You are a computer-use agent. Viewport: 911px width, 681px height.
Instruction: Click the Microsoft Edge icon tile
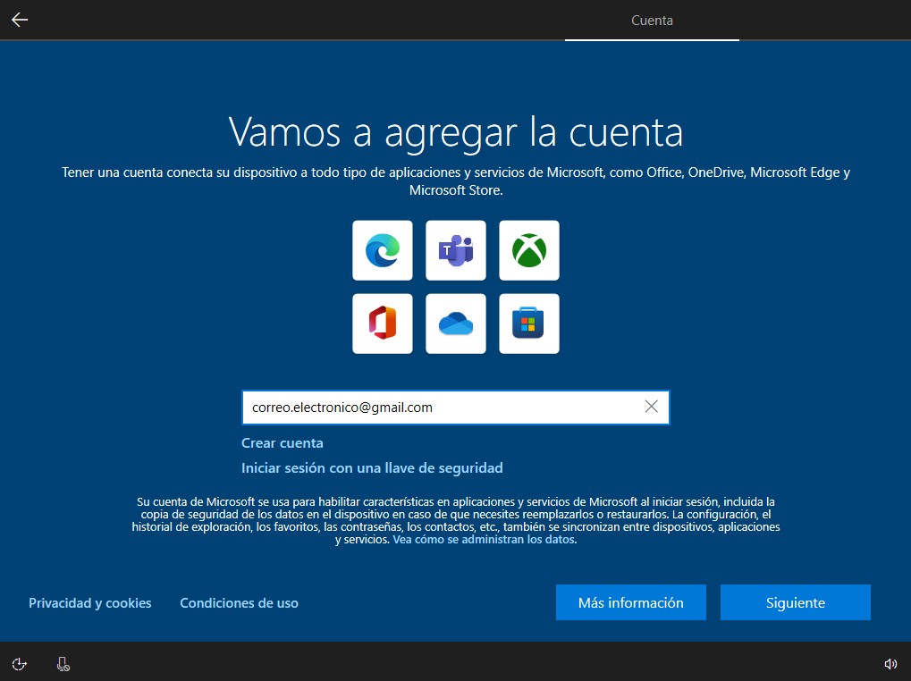coord(383,250)
